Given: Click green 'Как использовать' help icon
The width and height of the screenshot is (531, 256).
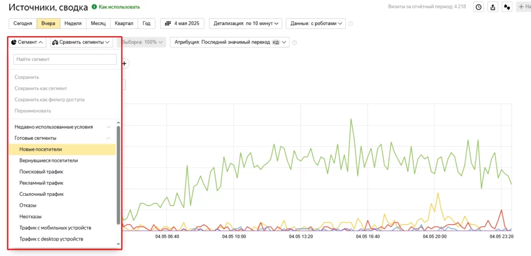Looking at the screenshot, I should [94, 7].
